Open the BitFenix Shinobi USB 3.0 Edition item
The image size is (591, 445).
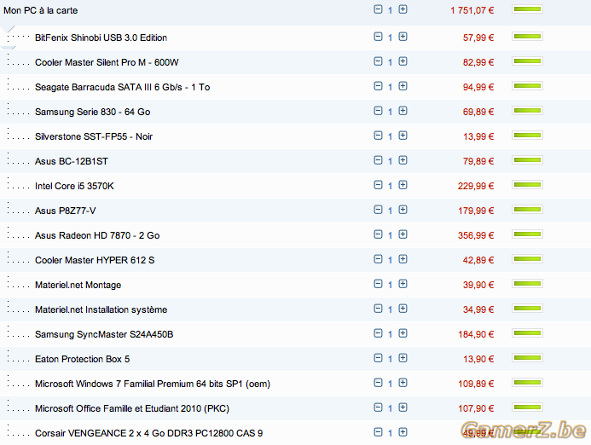101,38
